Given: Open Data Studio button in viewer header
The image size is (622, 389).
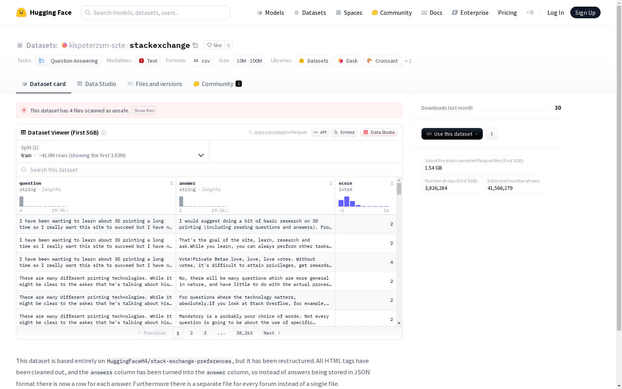Looking at the screenshot, I should click(x=379, y=132).
